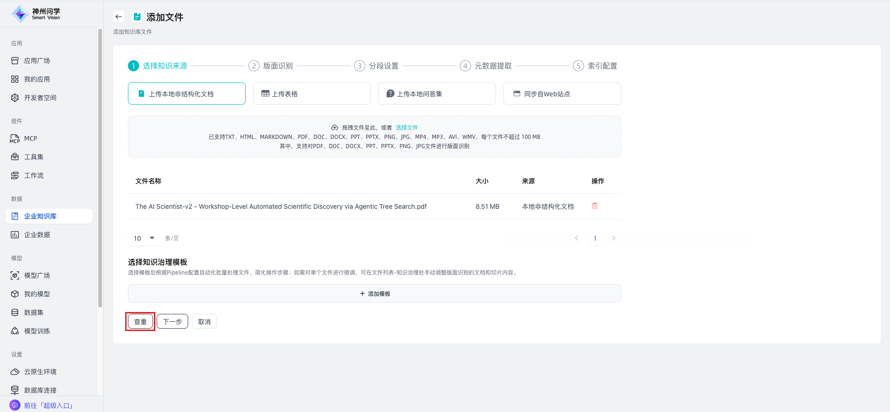Image resolution: width=890 pixels, height=412 pixels.
Task: Select 同步自Web站点 source option
Action: (x=562, y=94)
